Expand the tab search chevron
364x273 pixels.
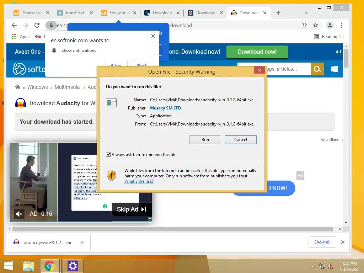306,13
